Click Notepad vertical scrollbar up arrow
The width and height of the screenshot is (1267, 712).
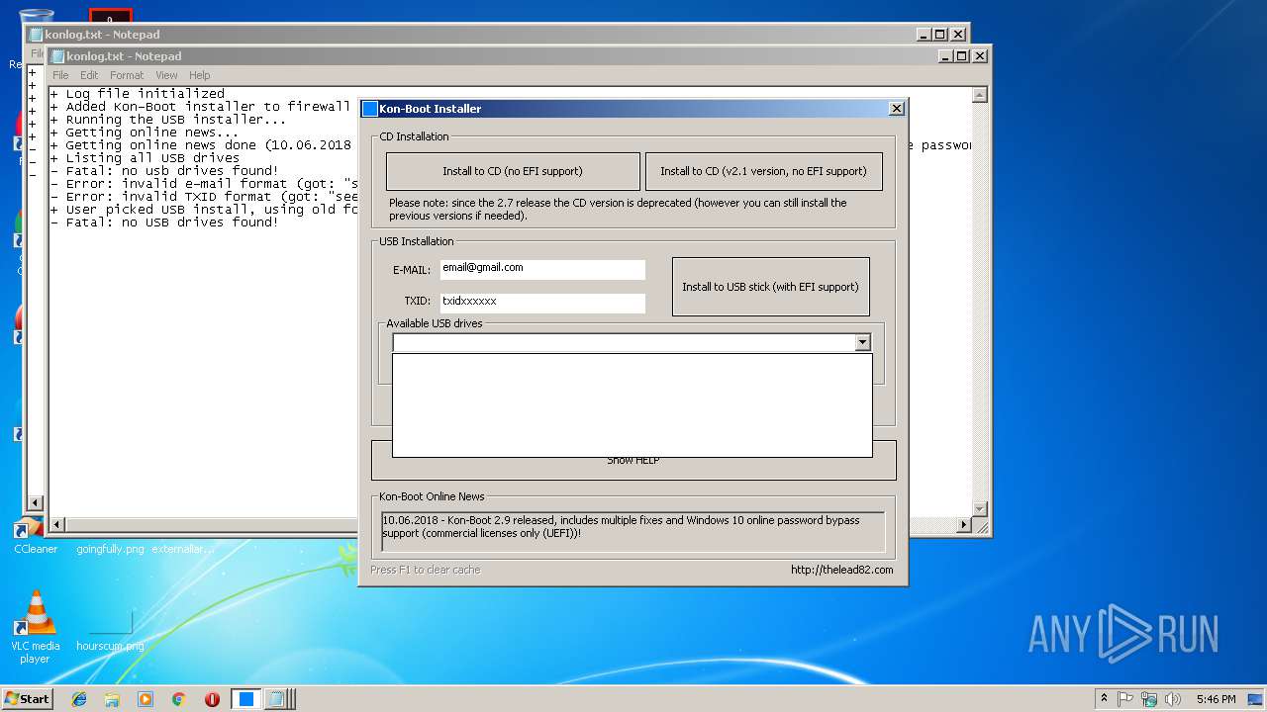980,95
